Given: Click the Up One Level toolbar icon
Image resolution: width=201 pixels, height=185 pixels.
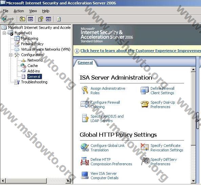Looking at the screenshot, I should pos(22,19).
